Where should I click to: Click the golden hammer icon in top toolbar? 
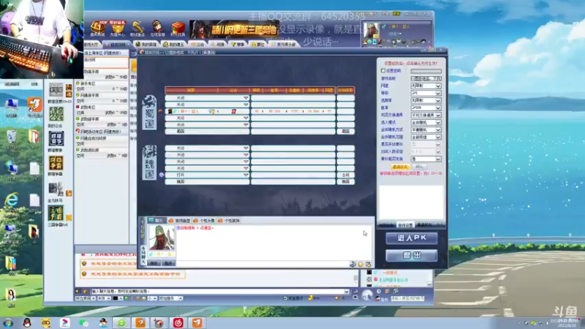click(x=137, y=29)
